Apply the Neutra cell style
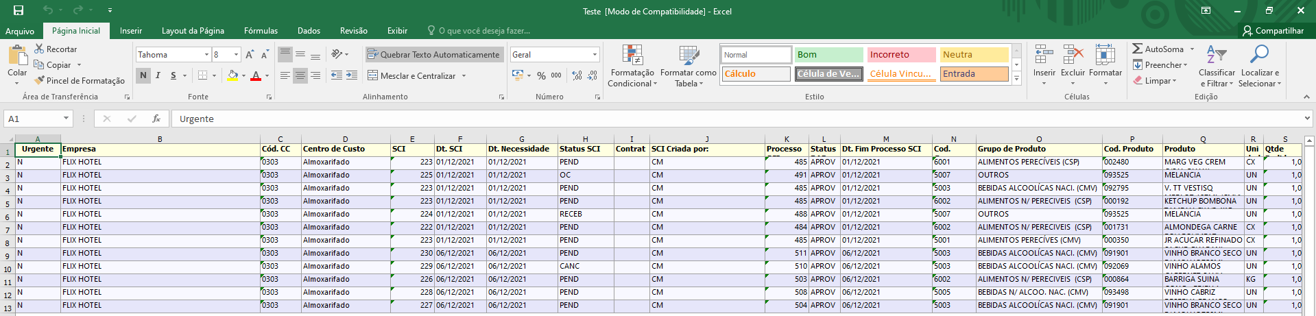Screen dimensions: 1316x316 (974, 54)
